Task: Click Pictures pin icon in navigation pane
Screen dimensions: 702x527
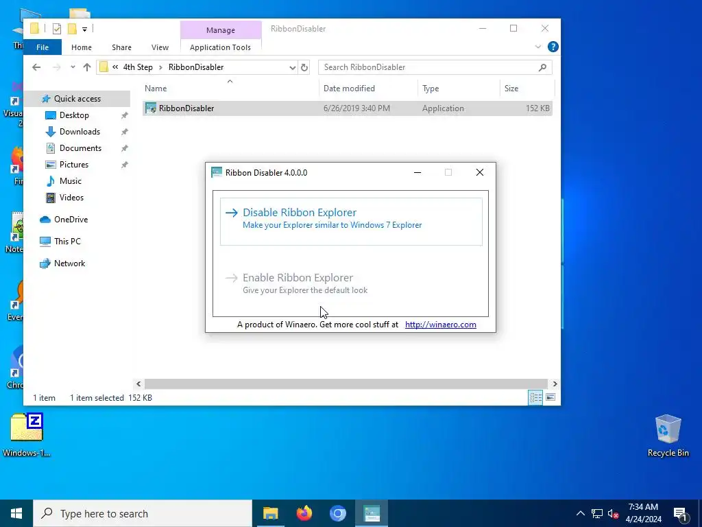Action: [x=125, y=165]
